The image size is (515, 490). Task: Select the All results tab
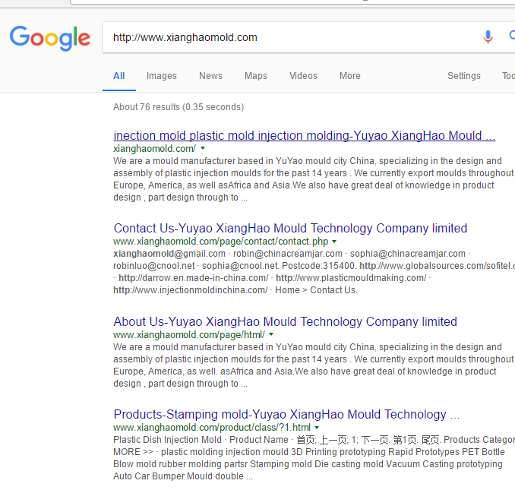tap(119, 76)
